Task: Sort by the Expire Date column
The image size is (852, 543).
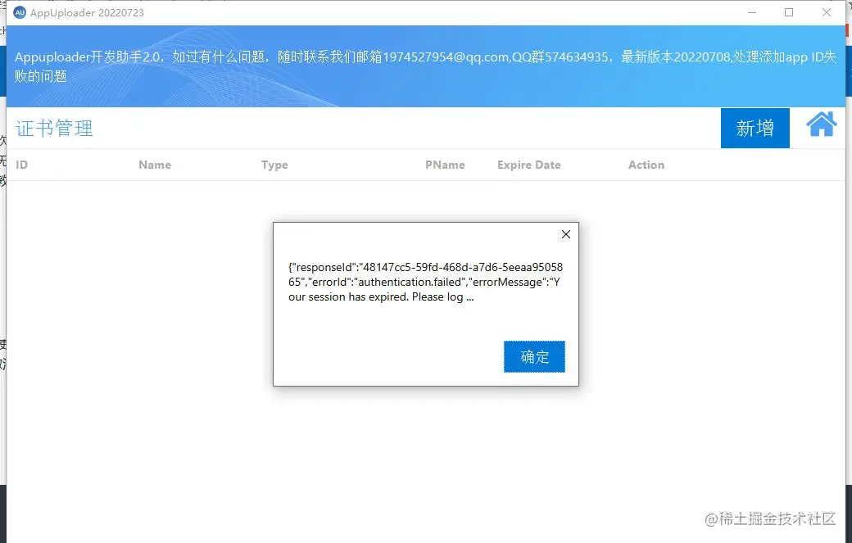Action: pyautogui.click(x=528, y=165)
